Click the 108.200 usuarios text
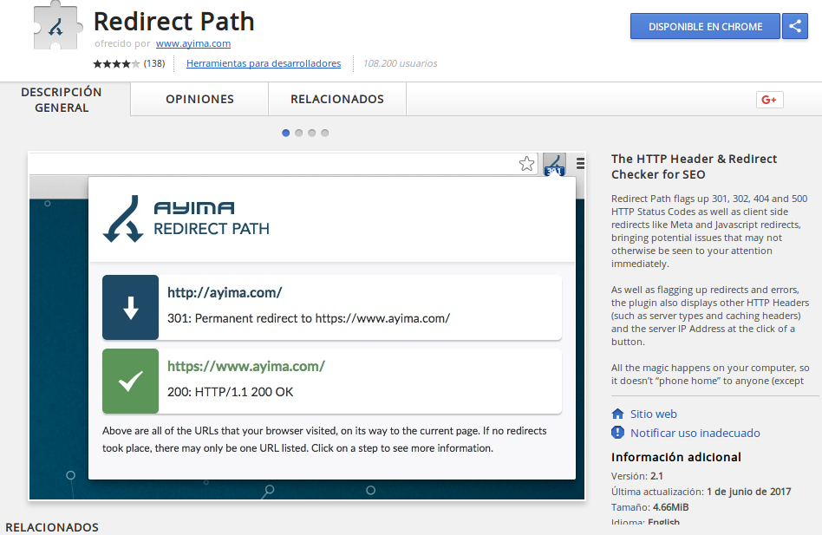822x535 pixels. coord(400,63)
